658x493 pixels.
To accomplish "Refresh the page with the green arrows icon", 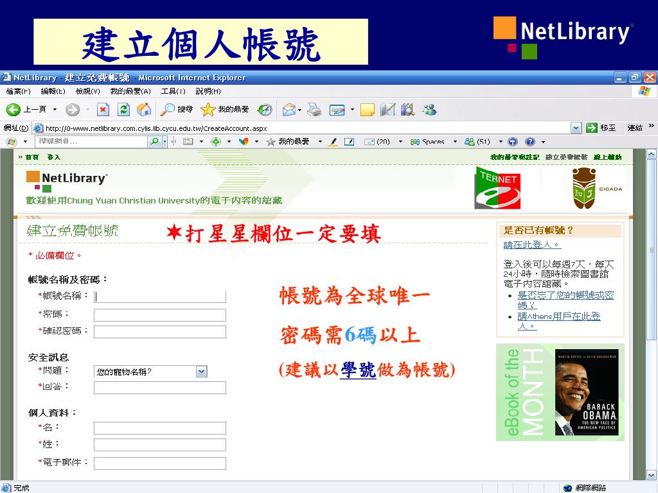I will (x=123, y=110).
